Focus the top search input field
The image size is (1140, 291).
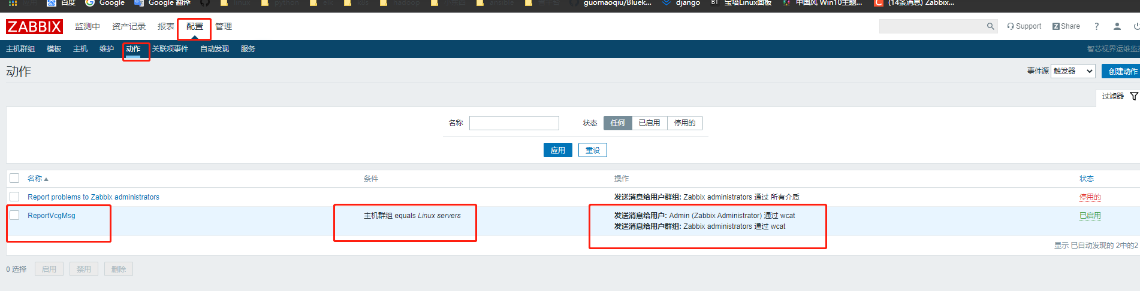[939, 26]
